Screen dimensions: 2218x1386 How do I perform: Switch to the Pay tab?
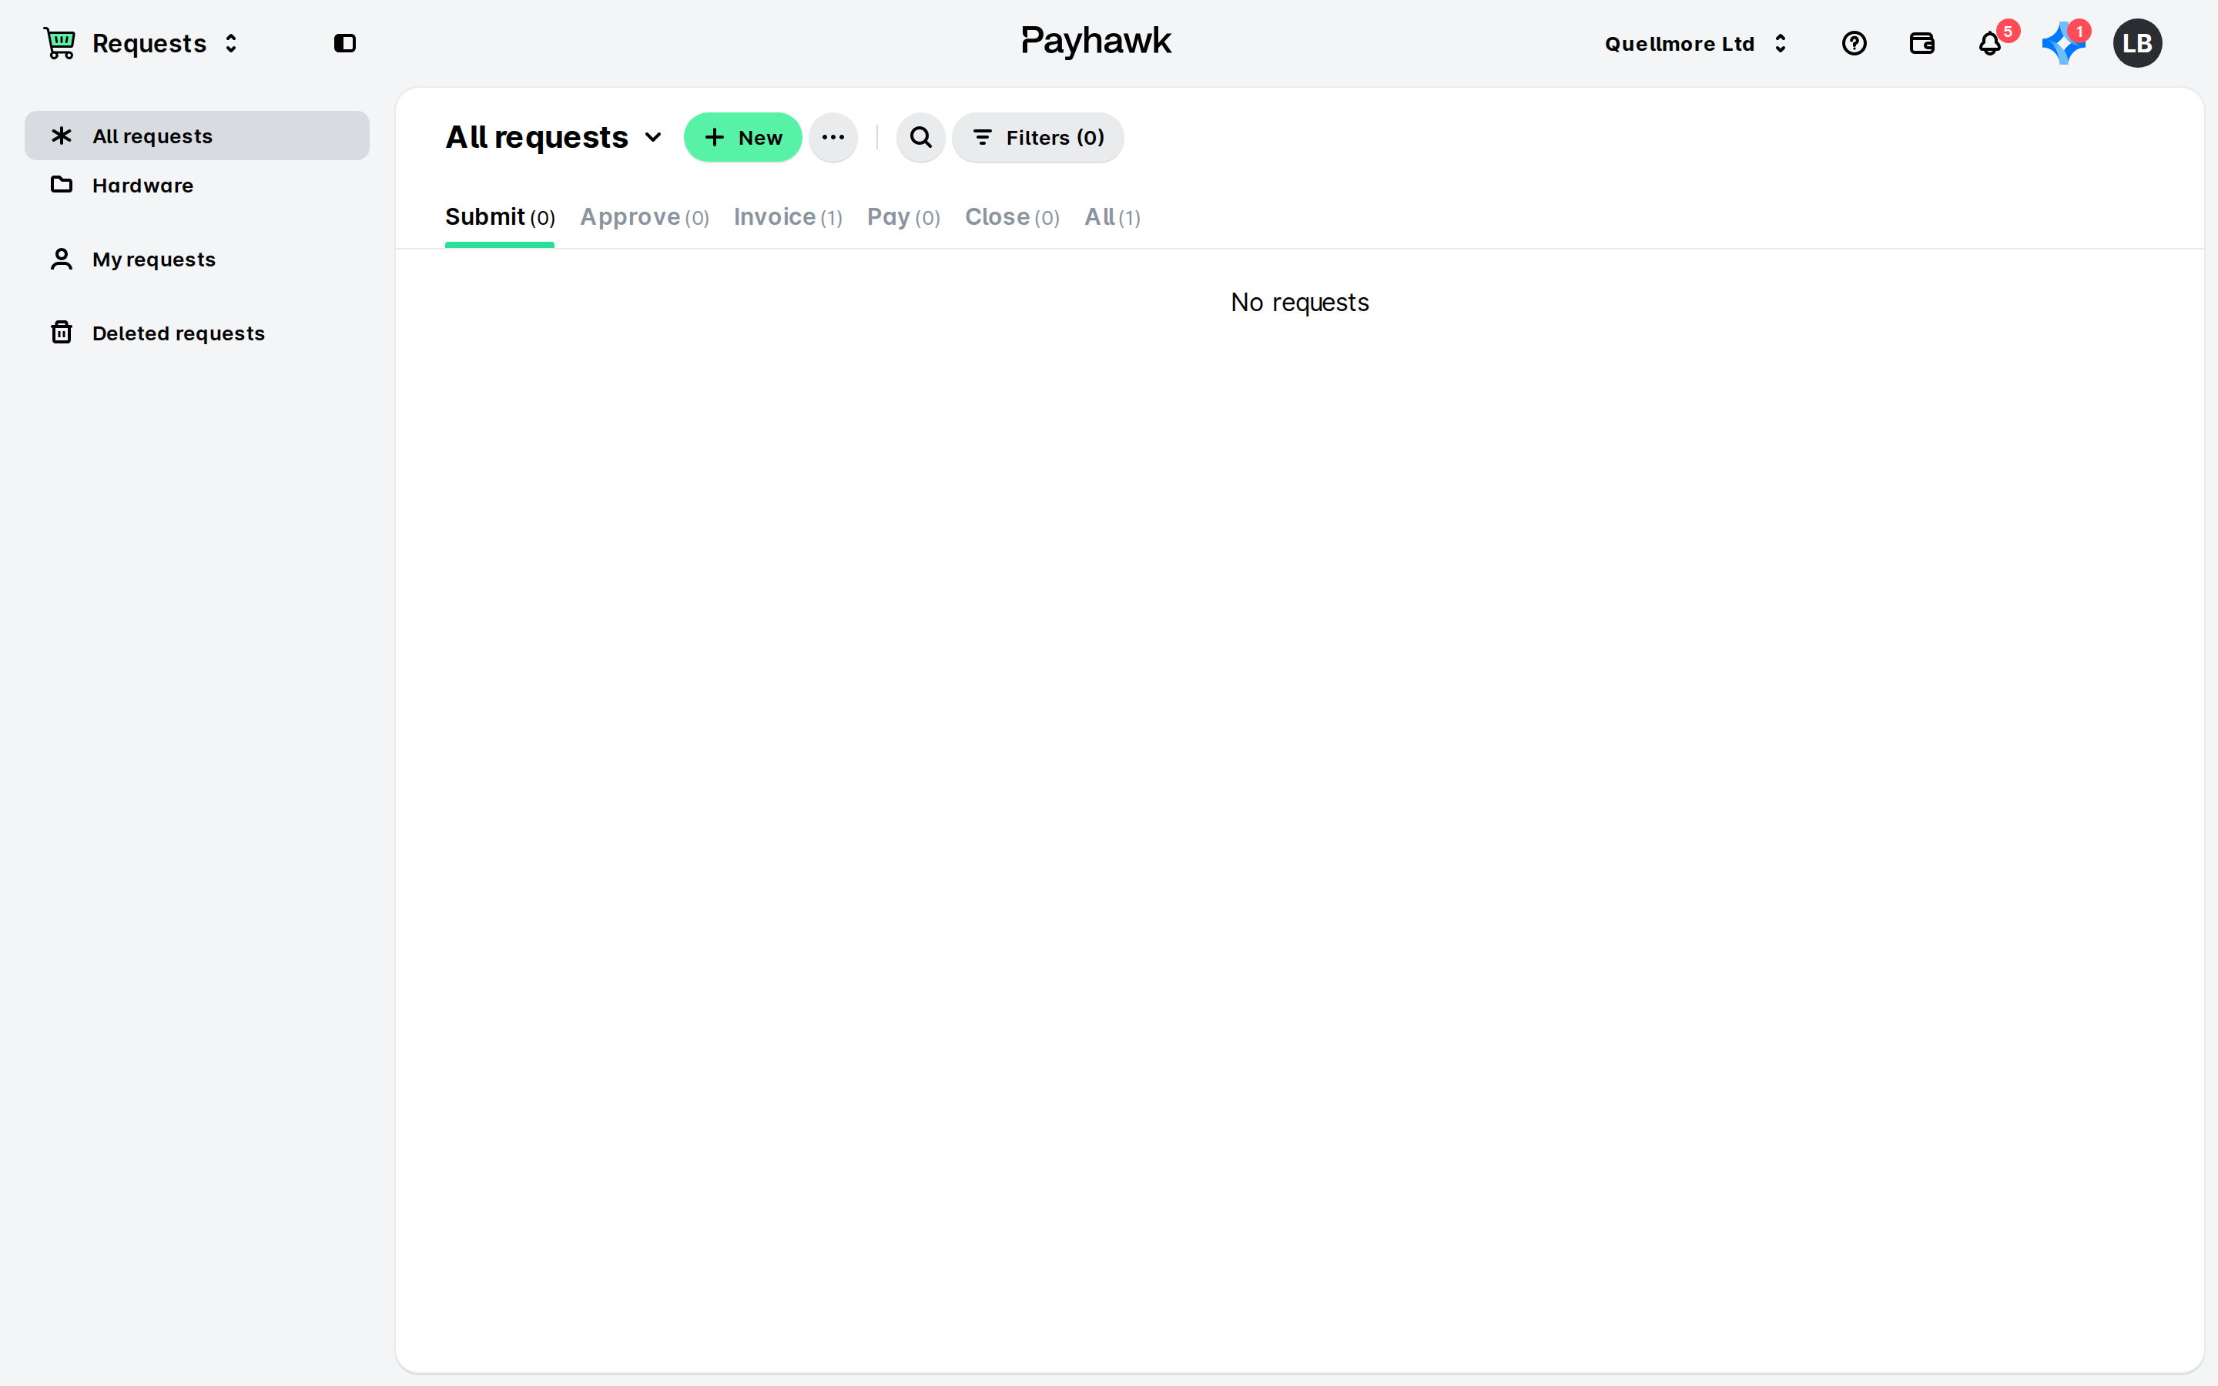(x=903, y=217)
